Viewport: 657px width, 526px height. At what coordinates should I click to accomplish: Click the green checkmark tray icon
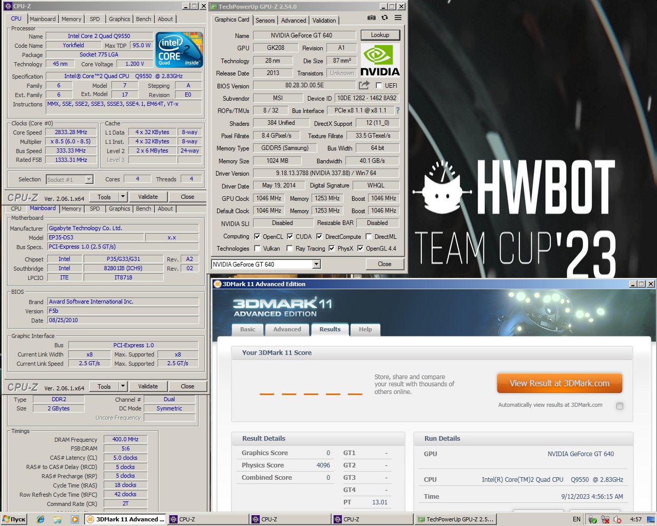click(x=593, y=519)
